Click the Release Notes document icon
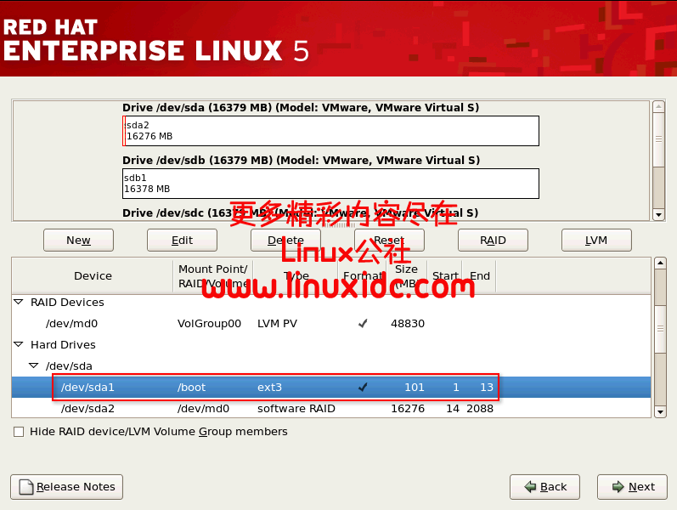Viewport: 677px width, 510px height. [26, 487]
